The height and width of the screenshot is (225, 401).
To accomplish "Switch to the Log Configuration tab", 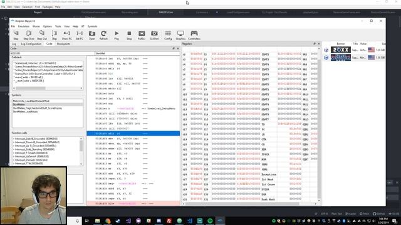I will (x=31, y=44).
